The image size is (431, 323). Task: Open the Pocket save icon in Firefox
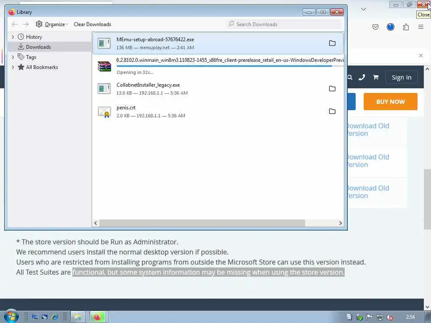(x=375, y=27)
